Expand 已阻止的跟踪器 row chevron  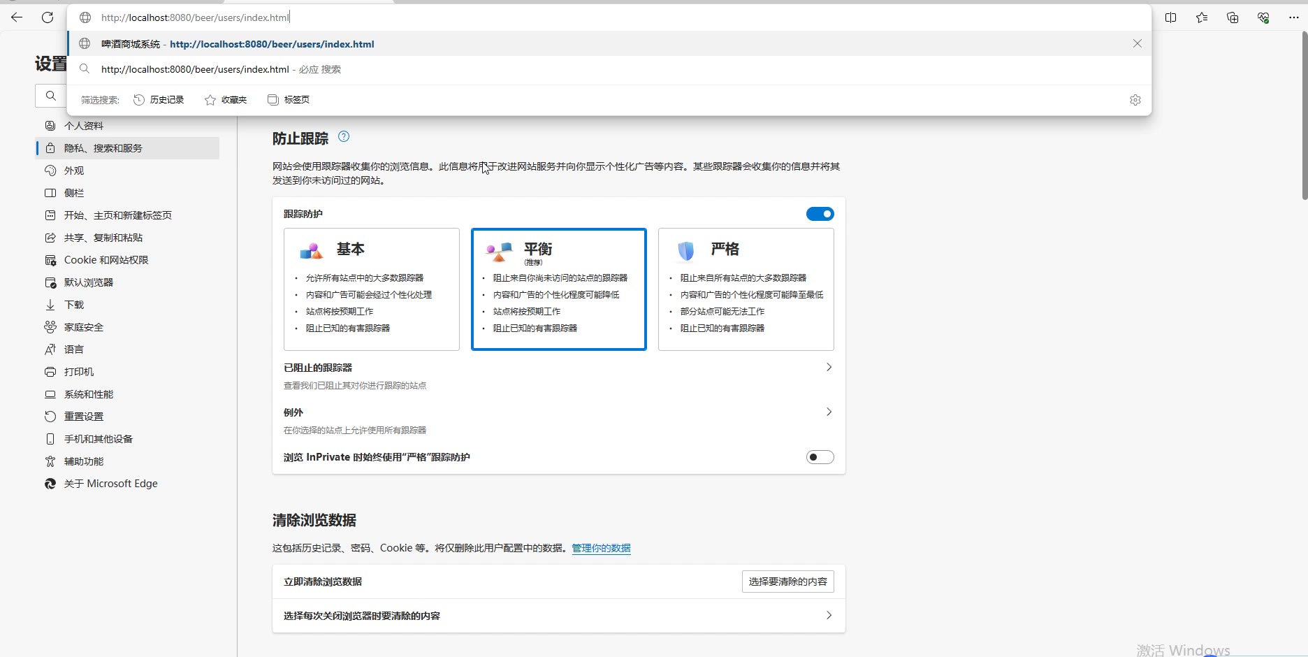(829, 368)
